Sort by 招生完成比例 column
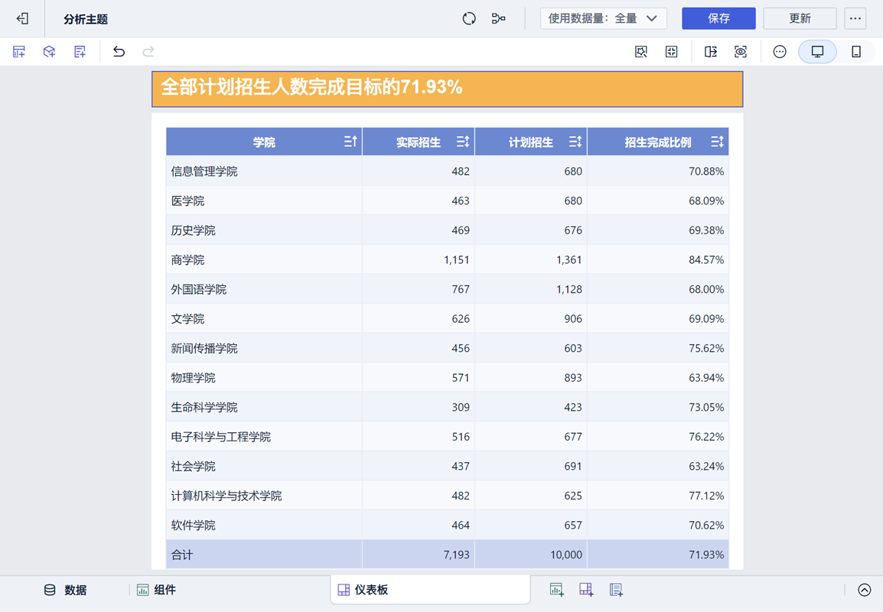The width and height of the screenshot is (883, 612). (x=717, y=142)
